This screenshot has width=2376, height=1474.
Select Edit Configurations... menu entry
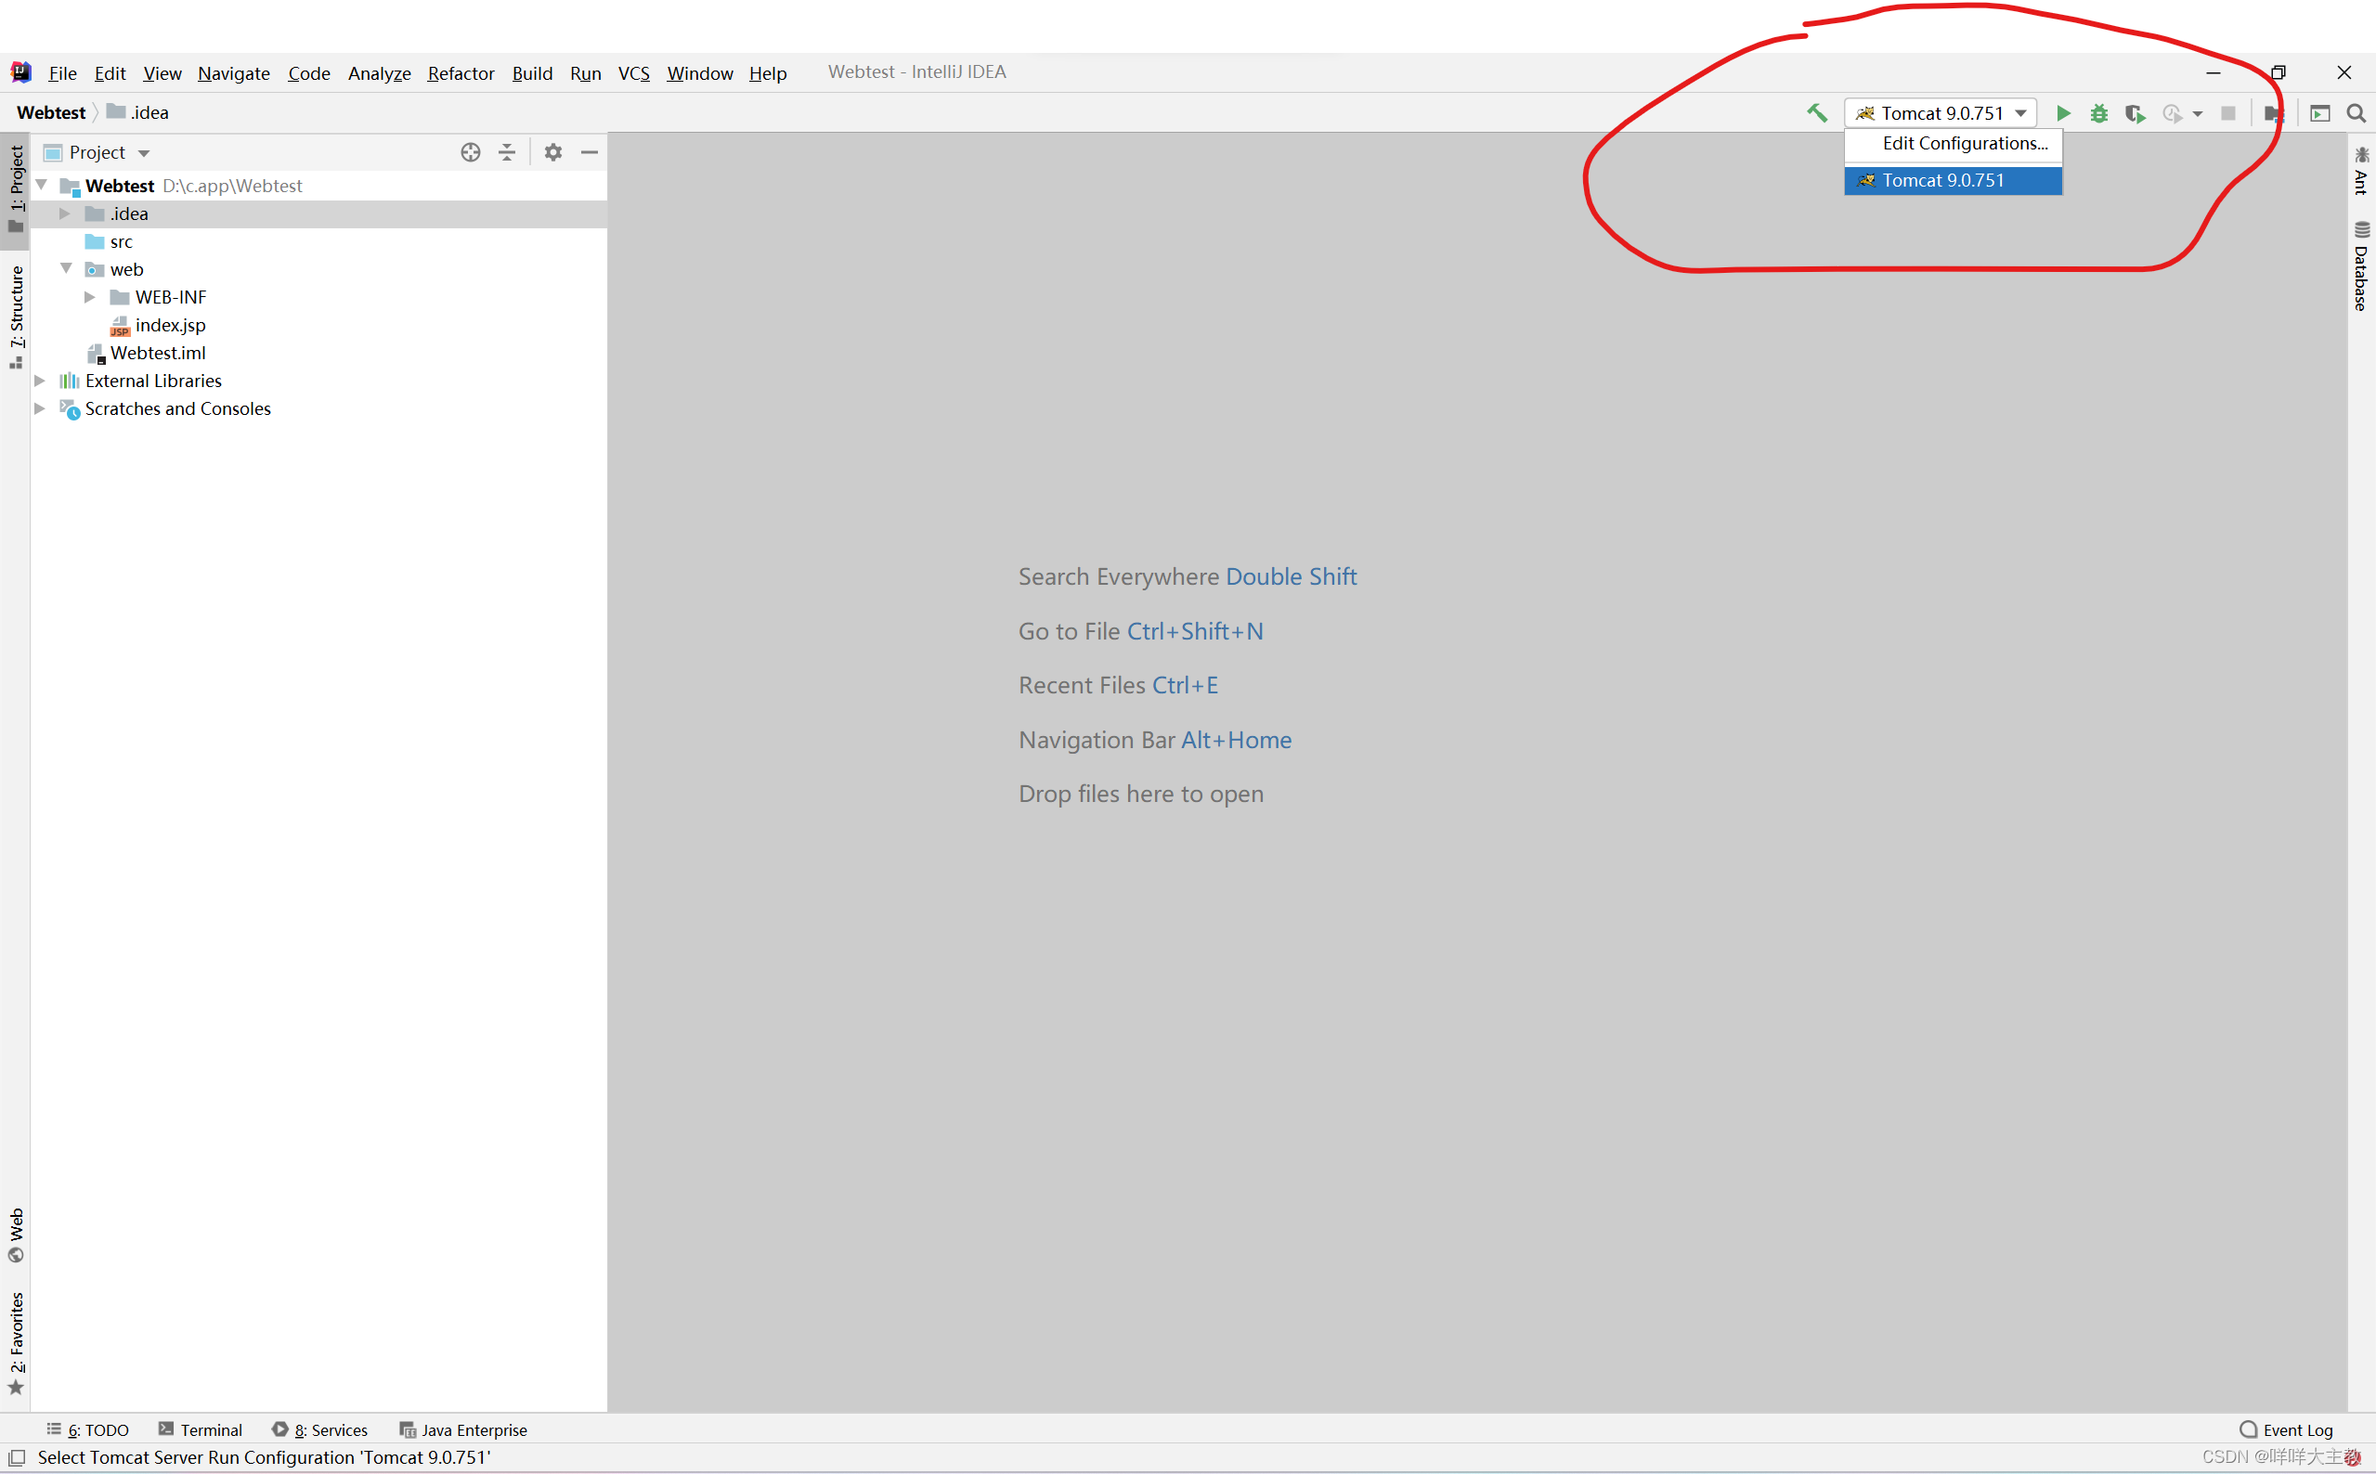[1964, 143]
